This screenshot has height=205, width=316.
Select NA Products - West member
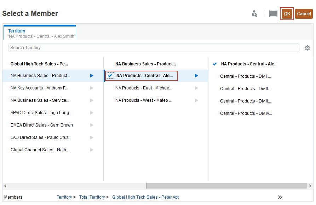[144, 100]
